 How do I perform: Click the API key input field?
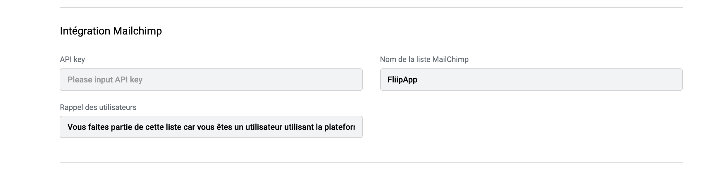(x=211, y=80)
